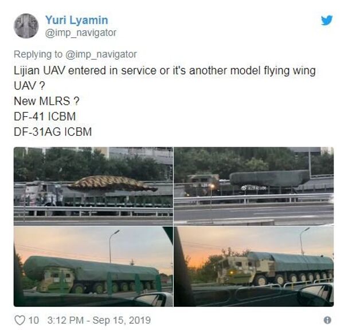Open camouflaged flying wing UAV photo
The width and height of the screenshot is (344, 331).
pos(93,186)
